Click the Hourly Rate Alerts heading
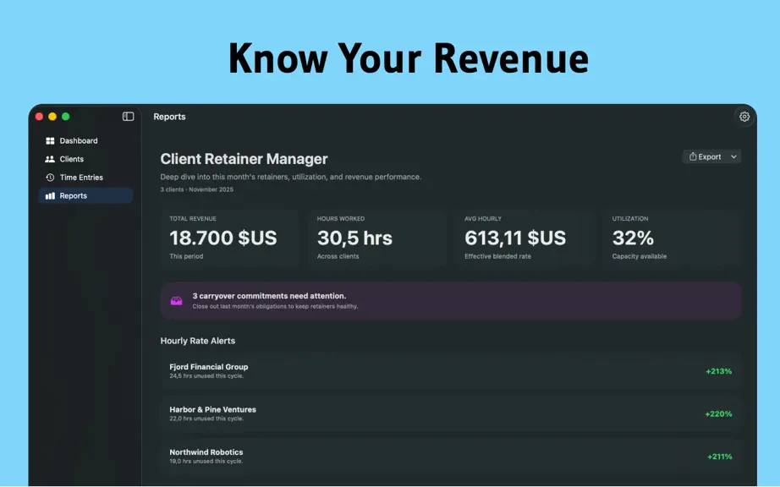The image size is (780, 487). (x=197, y=341)
